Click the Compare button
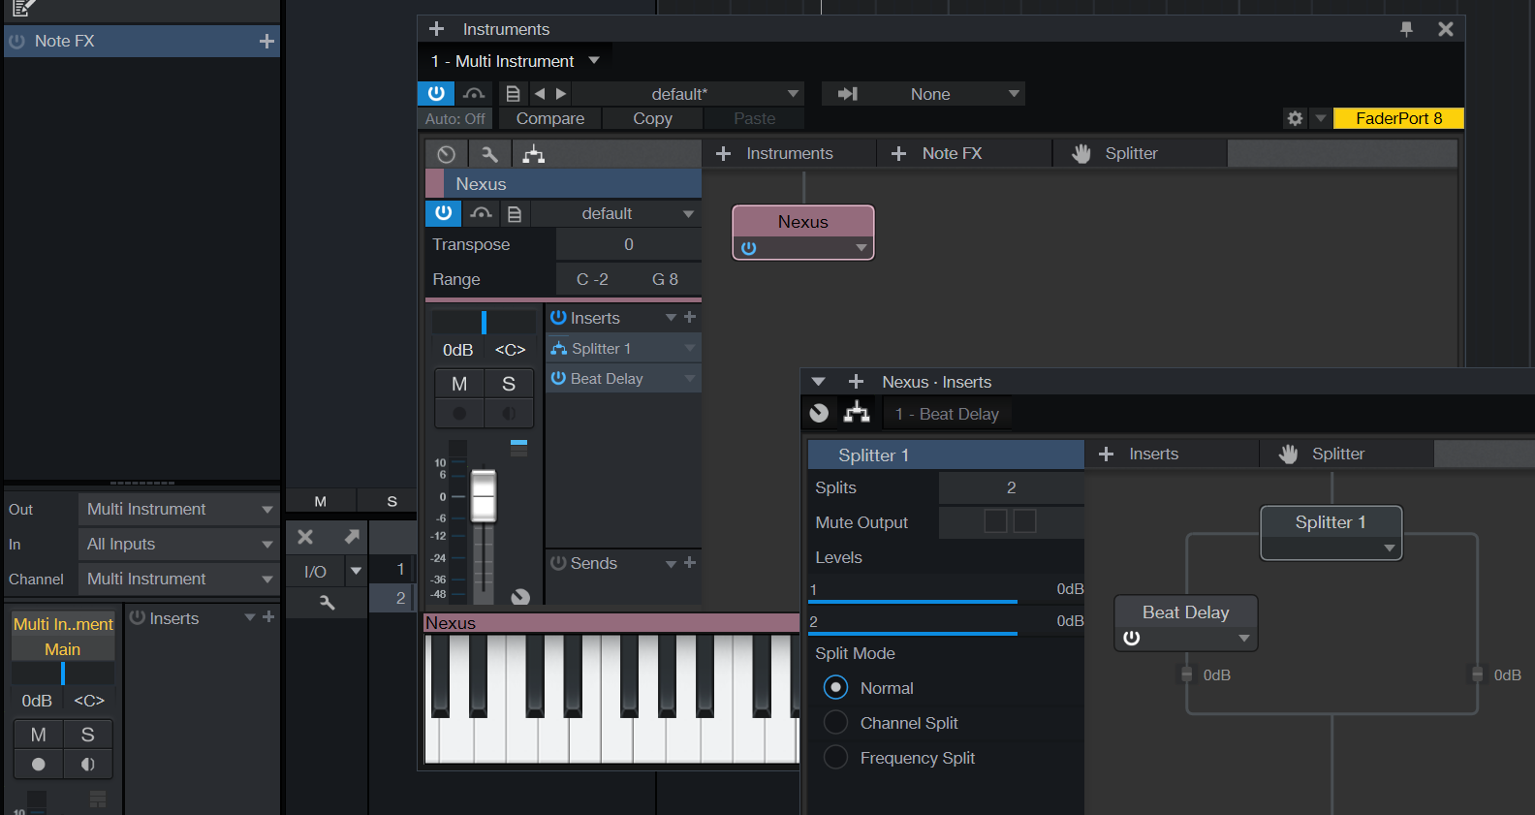 coord(550,118)
